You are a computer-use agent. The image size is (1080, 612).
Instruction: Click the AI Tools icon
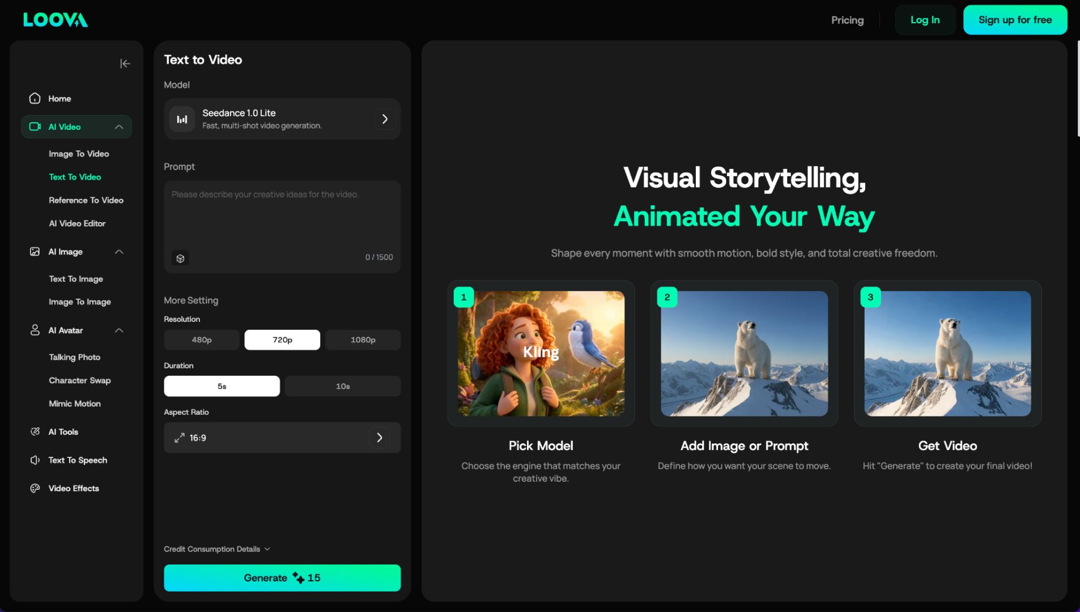(x=35, y=432)
